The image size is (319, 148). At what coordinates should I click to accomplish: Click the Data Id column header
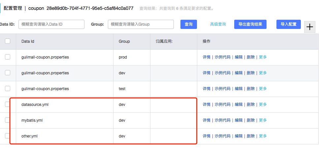(x=28, y=41)
